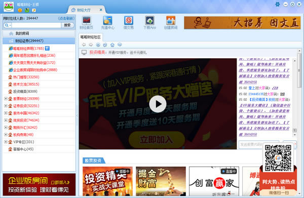
Task: Go to home page via house icon
Action: point(112,45)
